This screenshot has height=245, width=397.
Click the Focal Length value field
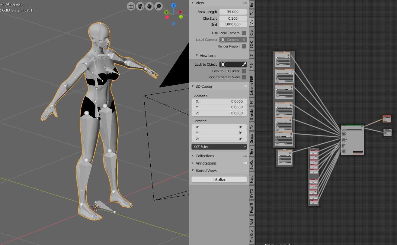(233, 12)
